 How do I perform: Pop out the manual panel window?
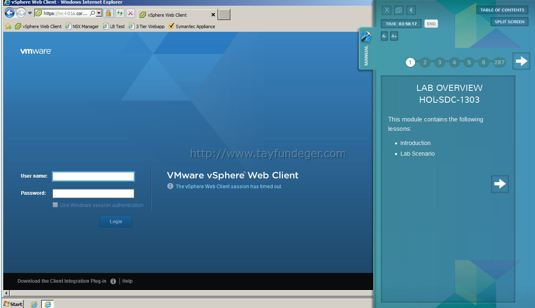point(399,10)
